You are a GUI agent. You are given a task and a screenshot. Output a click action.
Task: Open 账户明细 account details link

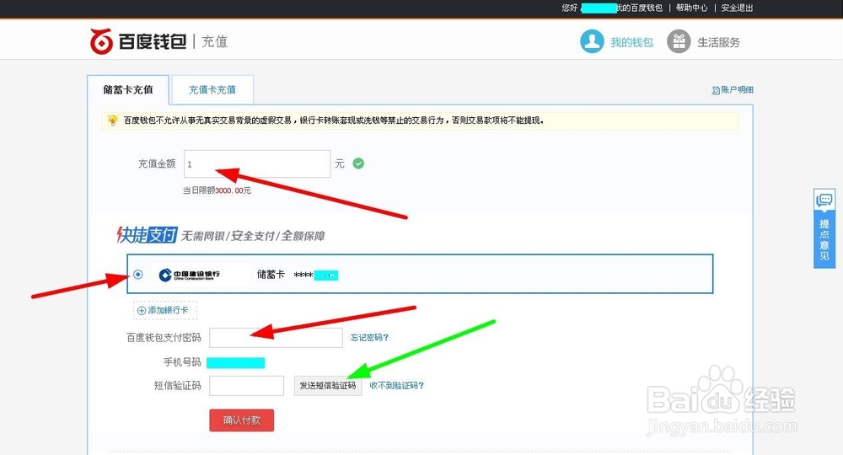pyautogui.click(x=737, y=89)
